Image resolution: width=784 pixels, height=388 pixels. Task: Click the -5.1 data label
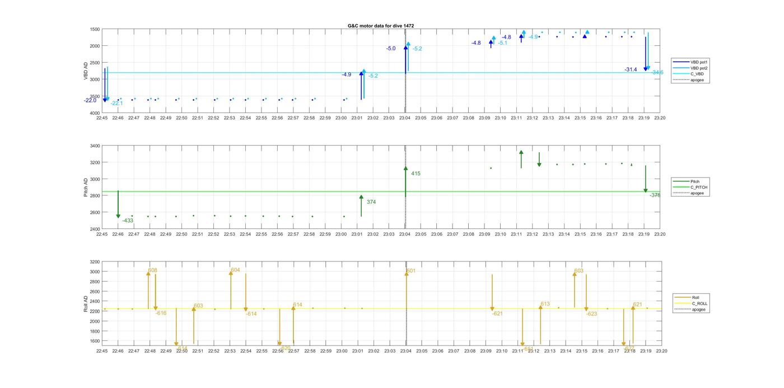502,43
